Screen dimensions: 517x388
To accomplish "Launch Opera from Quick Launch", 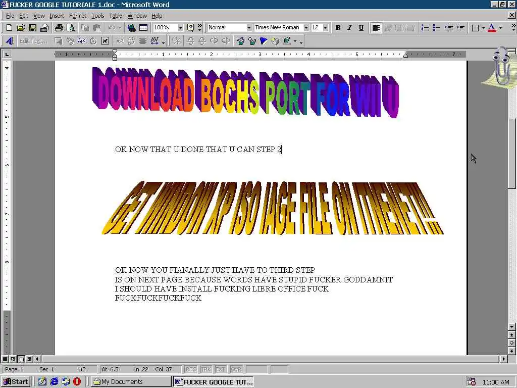I will click(x=77, y=382).
